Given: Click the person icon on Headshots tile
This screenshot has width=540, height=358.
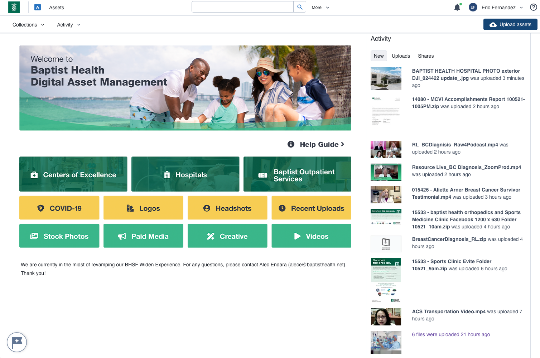Looking at the screenshot, I should click(207, 208).
